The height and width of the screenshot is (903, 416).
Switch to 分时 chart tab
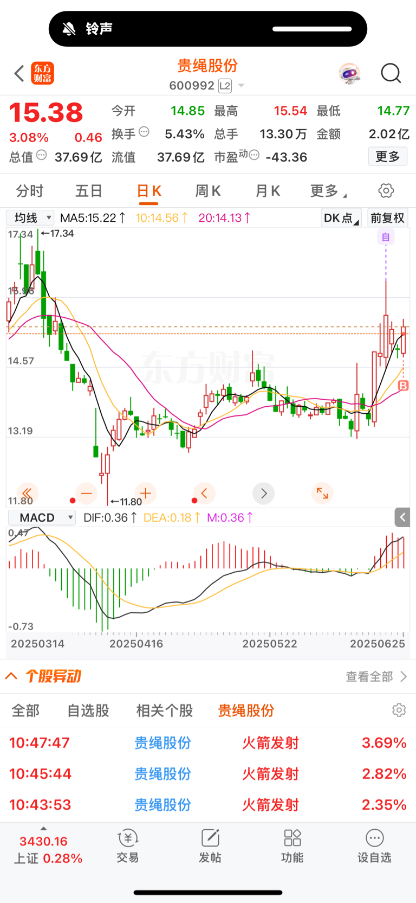click(x=30, y=191)
